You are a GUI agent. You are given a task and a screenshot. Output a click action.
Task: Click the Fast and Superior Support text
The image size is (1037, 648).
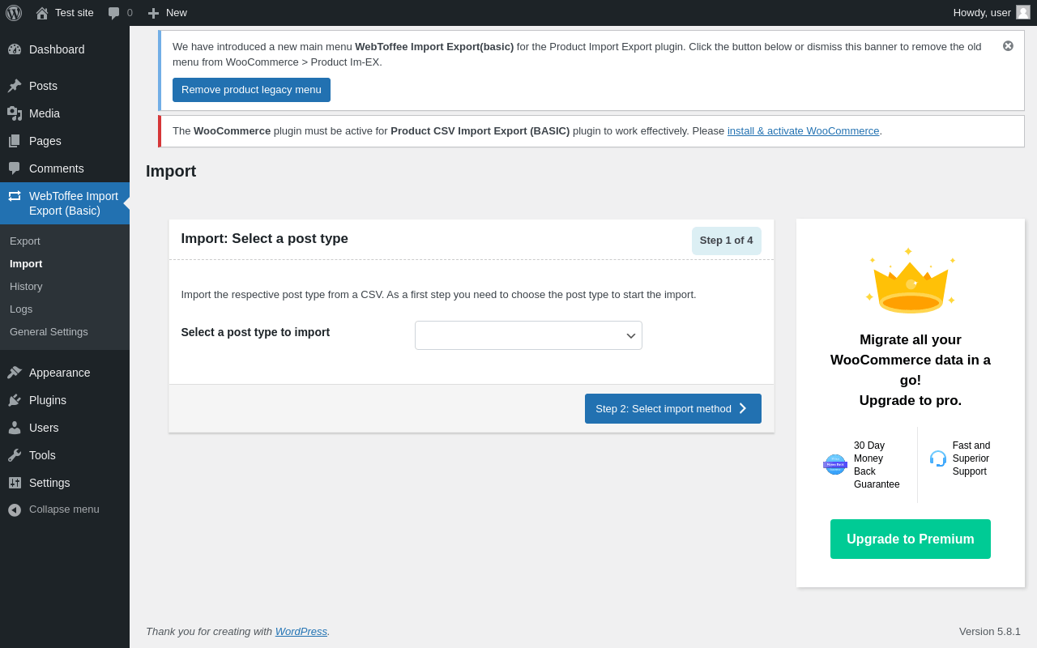(971, 458)
